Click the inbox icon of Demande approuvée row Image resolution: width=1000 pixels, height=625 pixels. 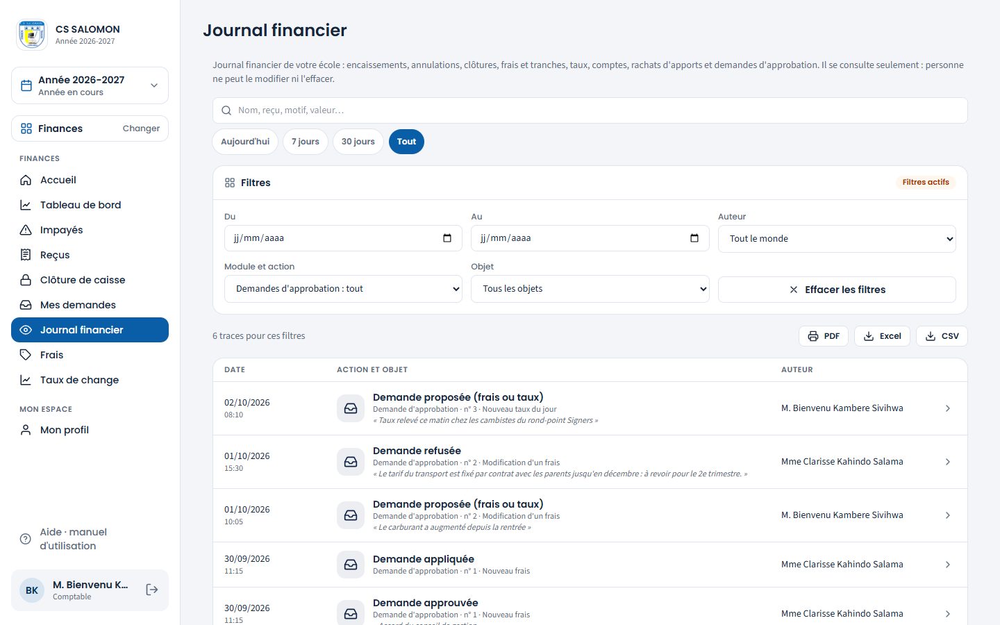tap(351, 614)
